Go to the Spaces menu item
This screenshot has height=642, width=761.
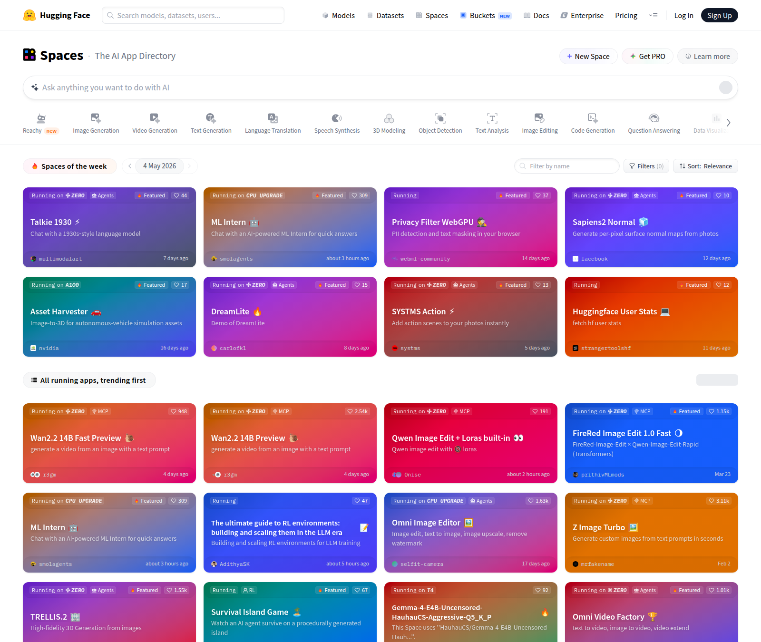point(432,15)
